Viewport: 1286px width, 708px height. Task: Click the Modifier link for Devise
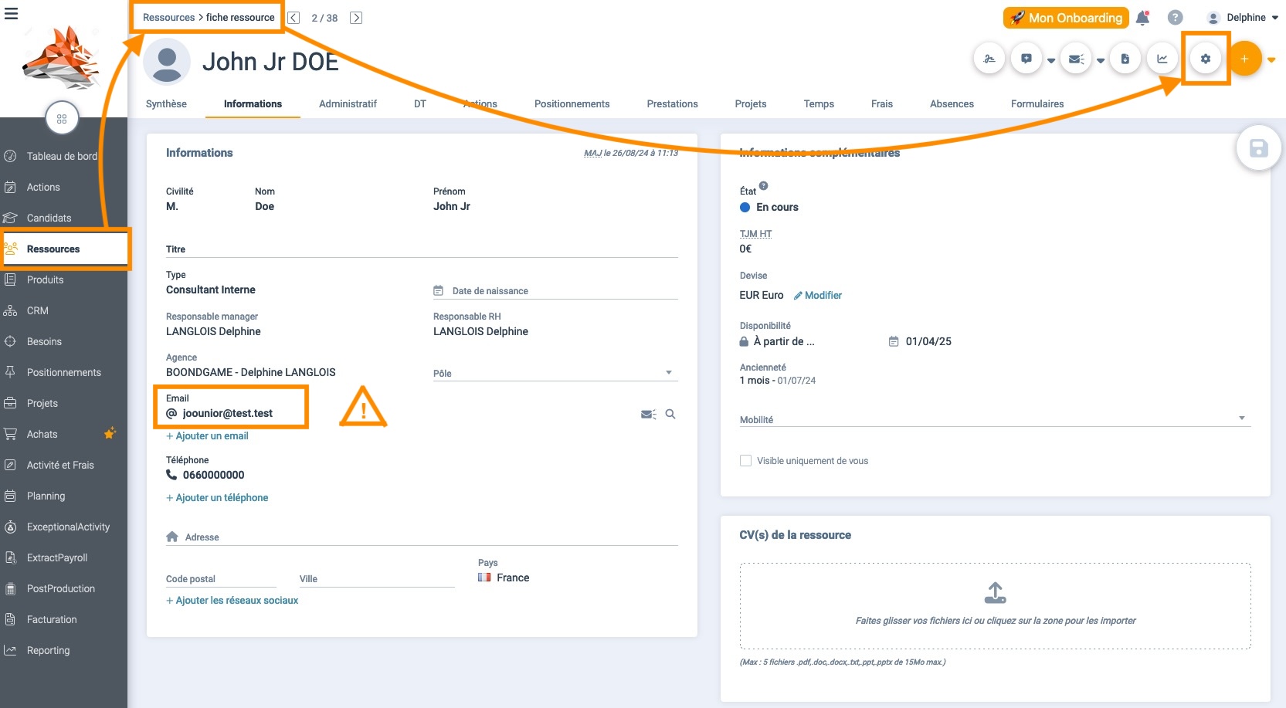[818, 296]
